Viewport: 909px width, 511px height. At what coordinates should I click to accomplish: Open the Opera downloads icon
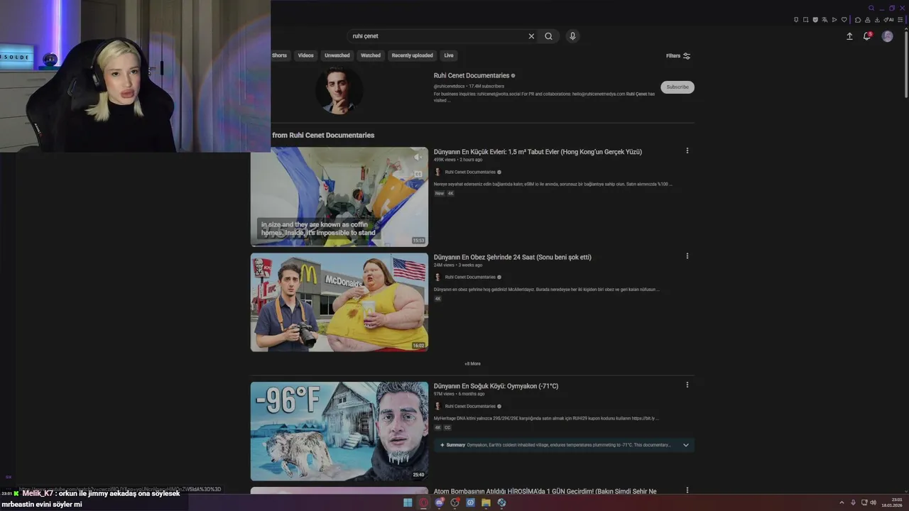(877, 20)
